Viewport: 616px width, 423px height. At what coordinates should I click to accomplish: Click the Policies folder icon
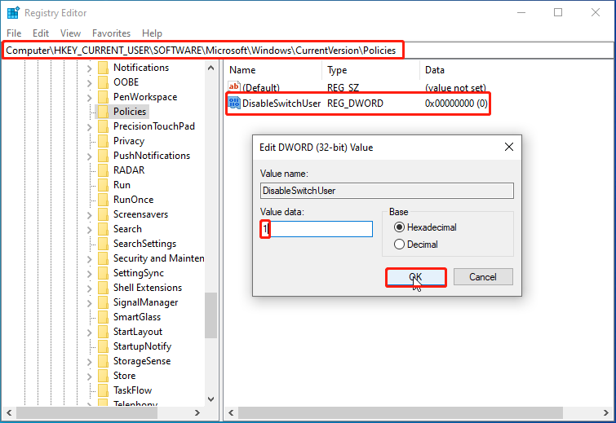pos(104,112)
